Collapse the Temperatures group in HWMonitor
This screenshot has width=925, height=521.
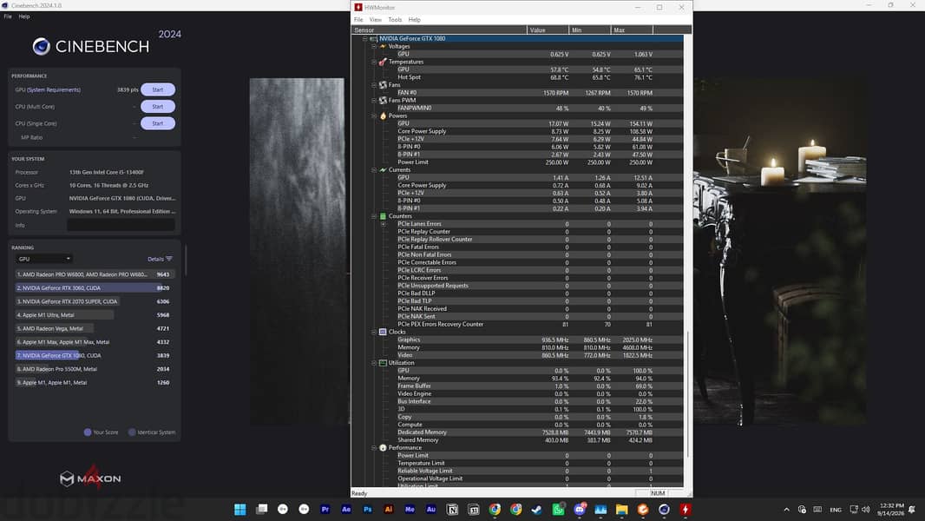coord(374,62)
